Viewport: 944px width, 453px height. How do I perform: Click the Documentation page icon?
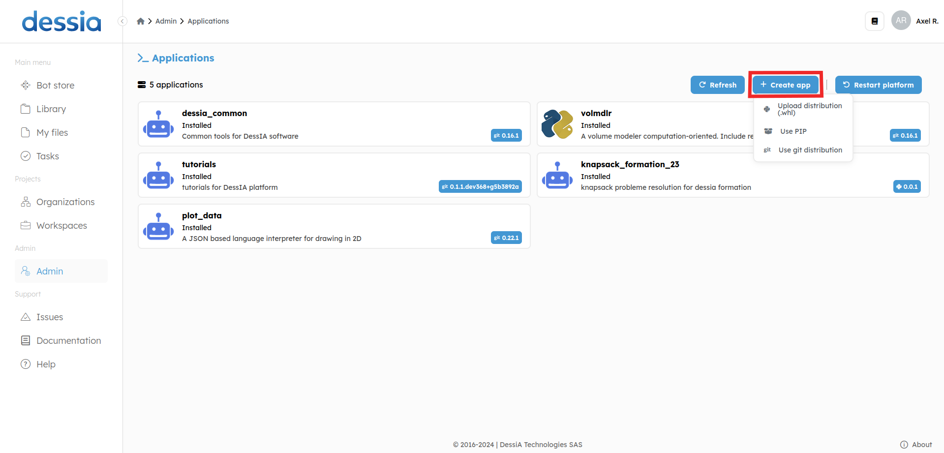tap(26, 341)
